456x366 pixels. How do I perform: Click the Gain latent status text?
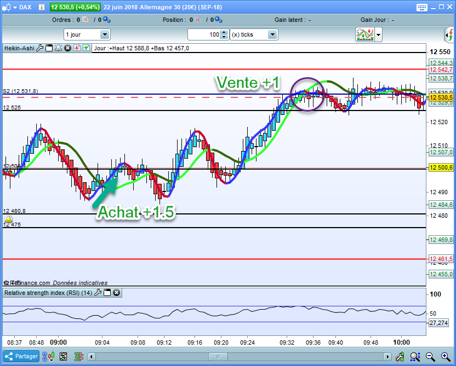point(293,20)
